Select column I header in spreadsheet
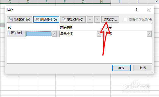The image size is (159, 97). pyautogui.click(x=120, y=2)
